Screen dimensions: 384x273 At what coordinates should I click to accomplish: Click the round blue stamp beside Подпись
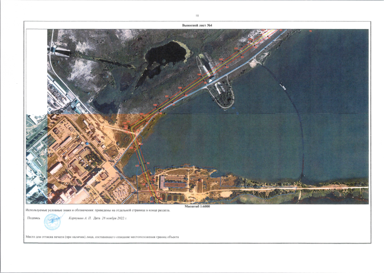52,222
